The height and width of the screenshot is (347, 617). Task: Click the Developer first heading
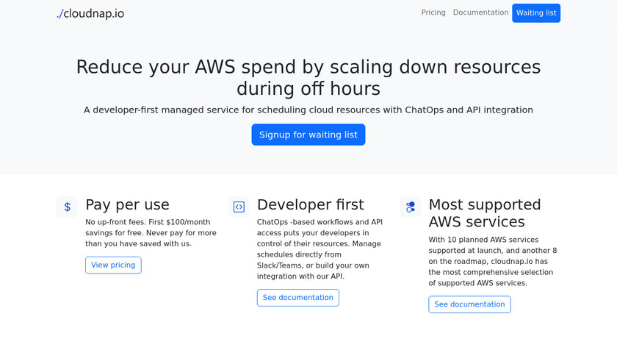(310, 204)
